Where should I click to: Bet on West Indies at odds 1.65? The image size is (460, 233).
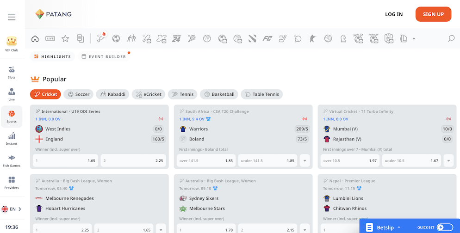coord(65,161)
